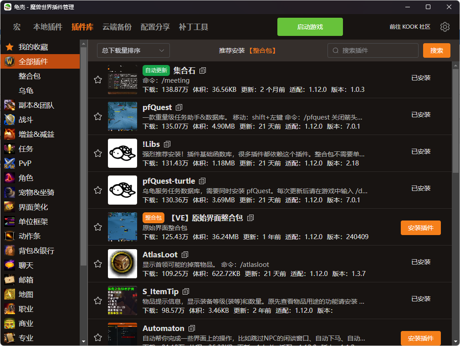Open the PvP category
The height and width of the screenshot is (346, 460).
coord(40,163)
